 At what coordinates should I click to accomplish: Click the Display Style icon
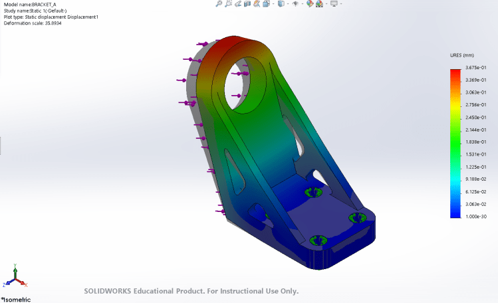pyautogui.click(x=281, y=3)
